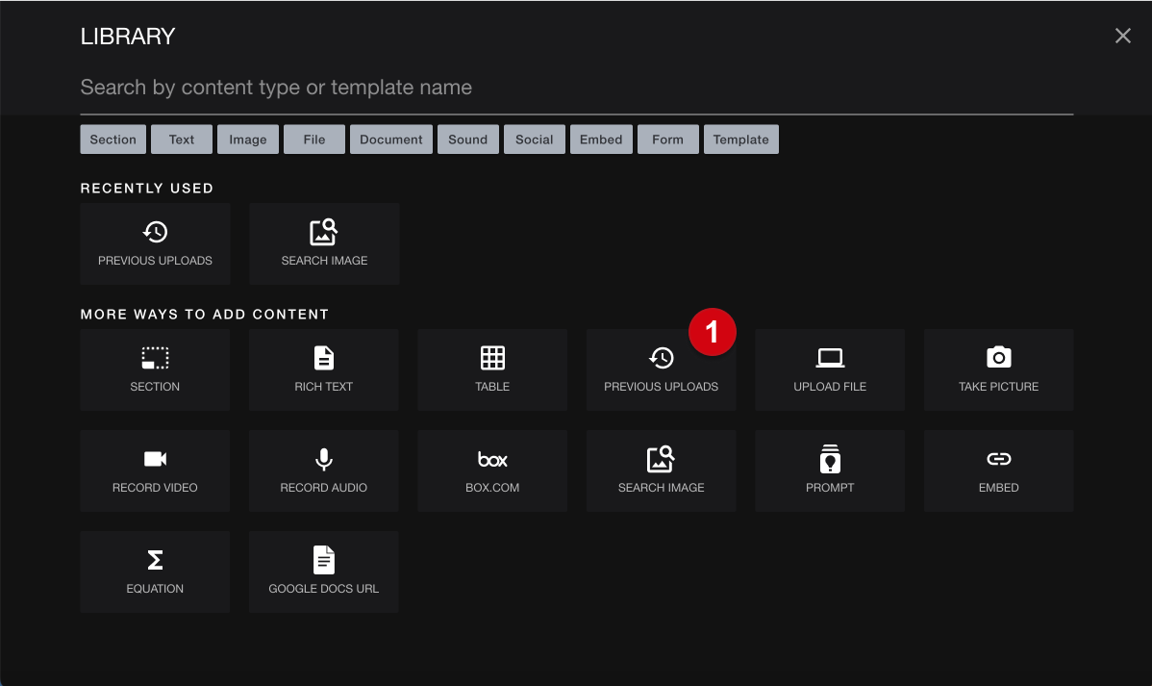
Task: Open Previous Uploads in Recently Used
Action: point(155,244)
